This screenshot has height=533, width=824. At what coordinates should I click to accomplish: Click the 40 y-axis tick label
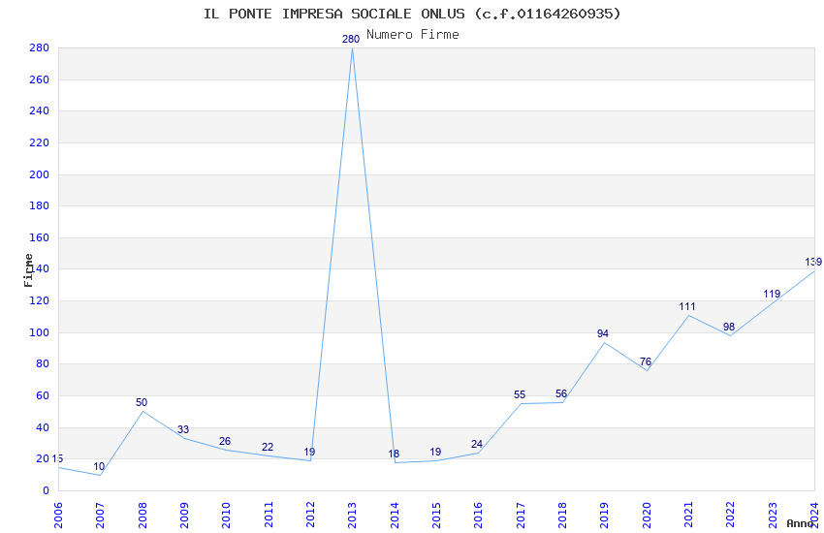point(42,428)
